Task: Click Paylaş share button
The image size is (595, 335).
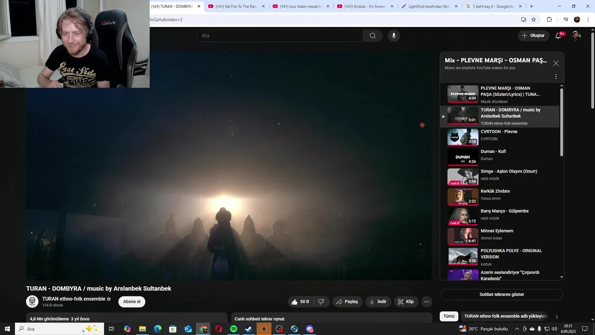Action: pyautogui.click(x=347, y=302)
